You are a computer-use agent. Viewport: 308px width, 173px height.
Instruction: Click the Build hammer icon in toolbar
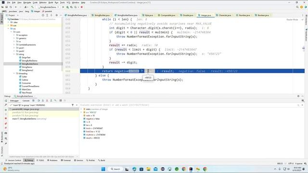[32, 7]
